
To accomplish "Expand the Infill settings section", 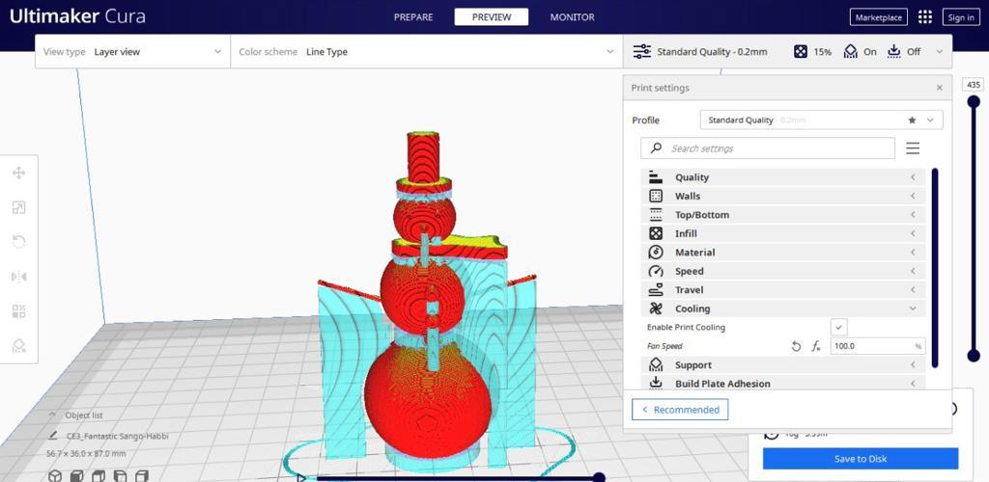I will [x=782, y=233].
